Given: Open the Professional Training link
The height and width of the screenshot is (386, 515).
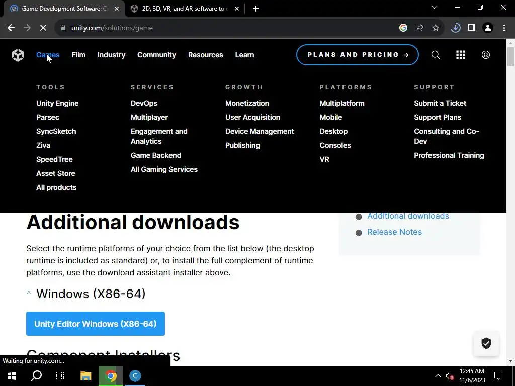Looking at the screenshot, I should (449, 156).
